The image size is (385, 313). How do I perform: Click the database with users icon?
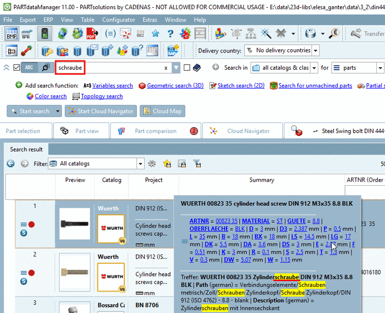pos(62,51)
